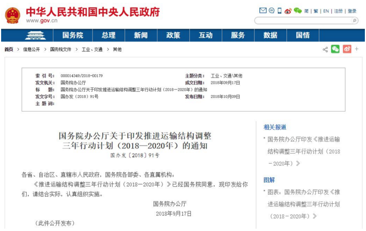
Task: Click the share icon beside breadcrumb
Action: pyautogui.click(x=325, y=49)
